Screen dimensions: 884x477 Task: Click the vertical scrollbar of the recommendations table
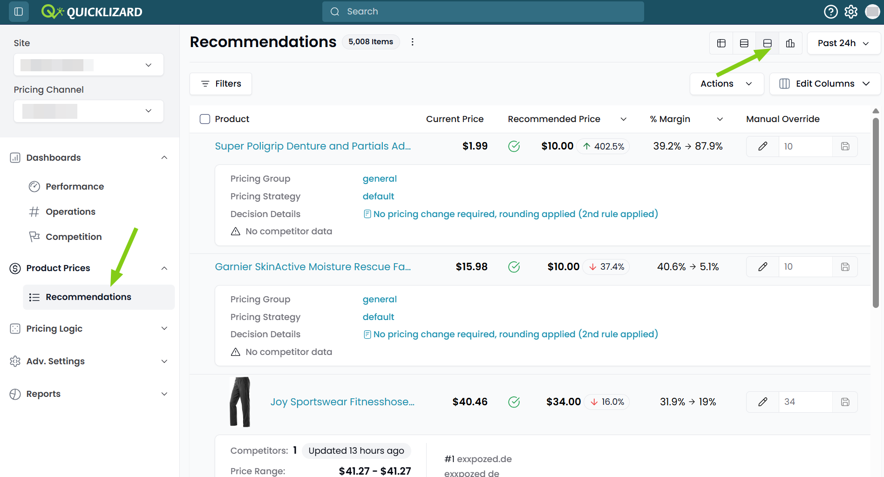click(876, 212)
